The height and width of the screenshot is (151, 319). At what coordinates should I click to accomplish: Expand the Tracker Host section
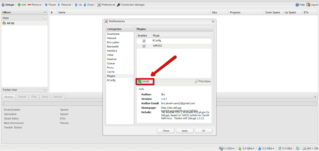tap(45, 89)
